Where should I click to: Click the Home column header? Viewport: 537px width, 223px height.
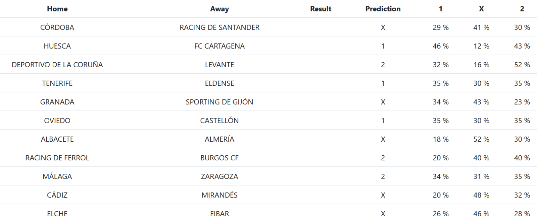pyautogui.click(x=57, y=9)
